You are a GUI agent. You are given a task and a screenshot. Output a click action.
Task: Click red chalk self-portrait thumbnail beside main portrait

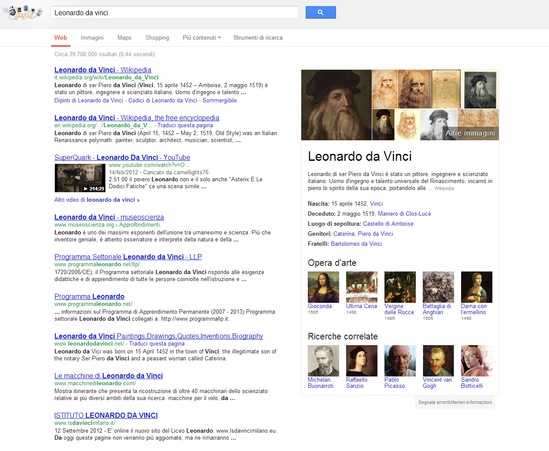pyautogui.click(x=385, y=89)
